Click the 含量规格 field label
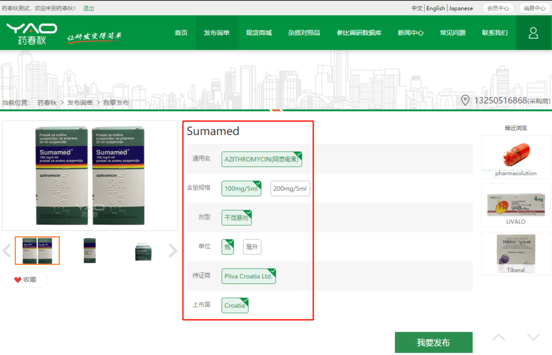552x355 pixels. tap(198, 188)
